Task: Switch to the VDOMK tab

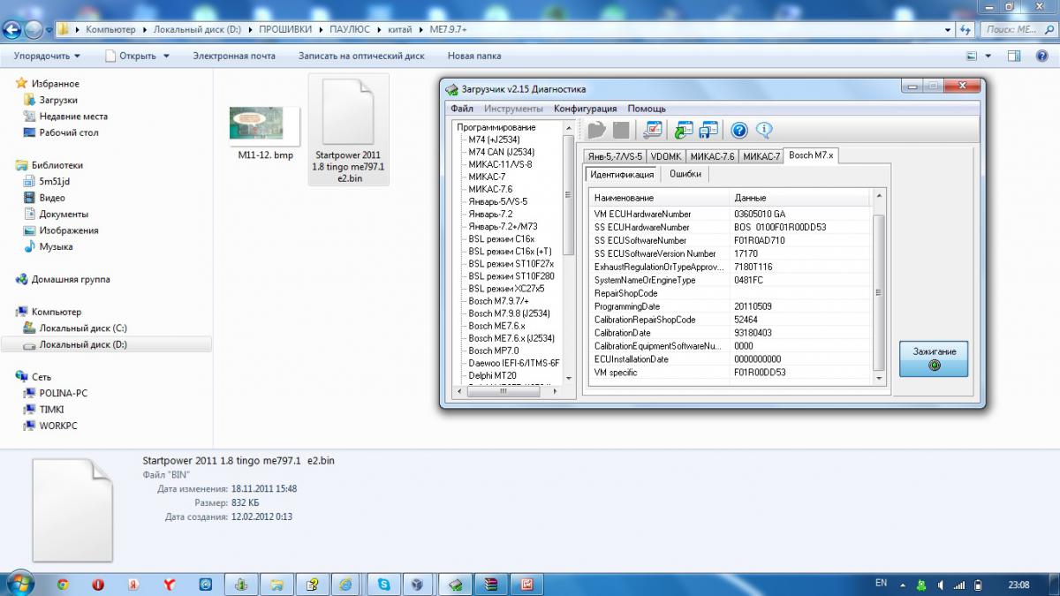Action: click(x=666, y=156)
